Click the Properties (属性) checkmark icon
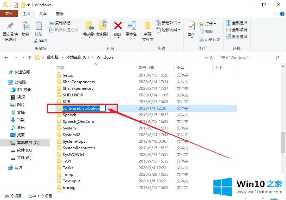The width and height of the screenshot is (286, 200). pyautogui.click(x=191, y=26)
